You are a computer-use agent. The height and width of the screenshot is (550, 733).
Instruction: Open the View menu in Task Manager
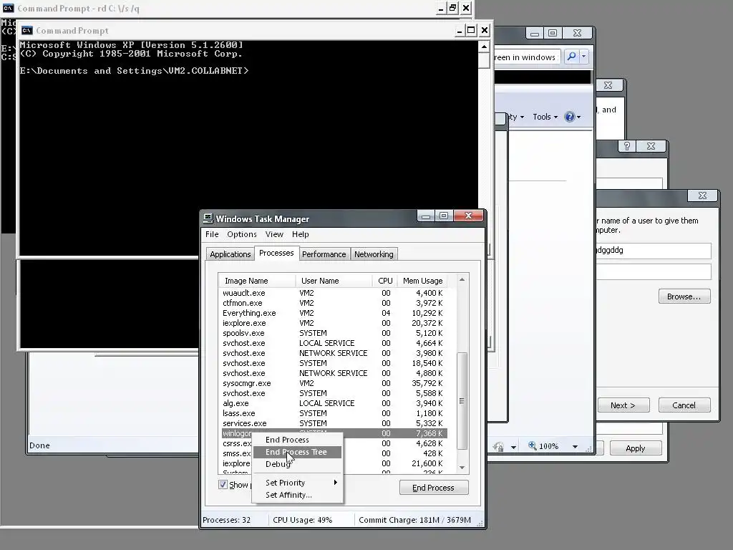pos(274,234)
